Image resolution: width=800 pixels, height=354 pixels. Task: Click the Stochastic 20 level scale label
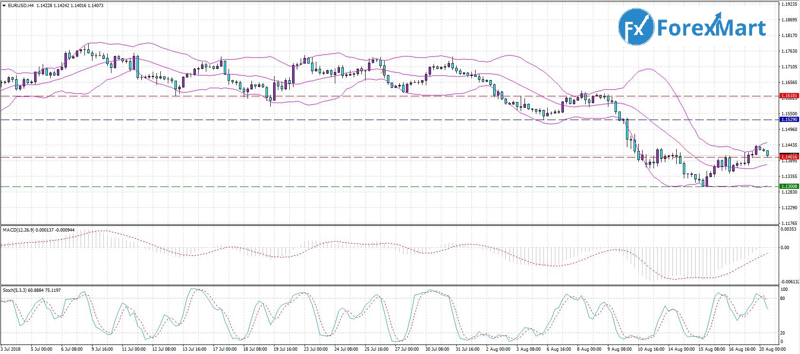click(x=783, y=333)
